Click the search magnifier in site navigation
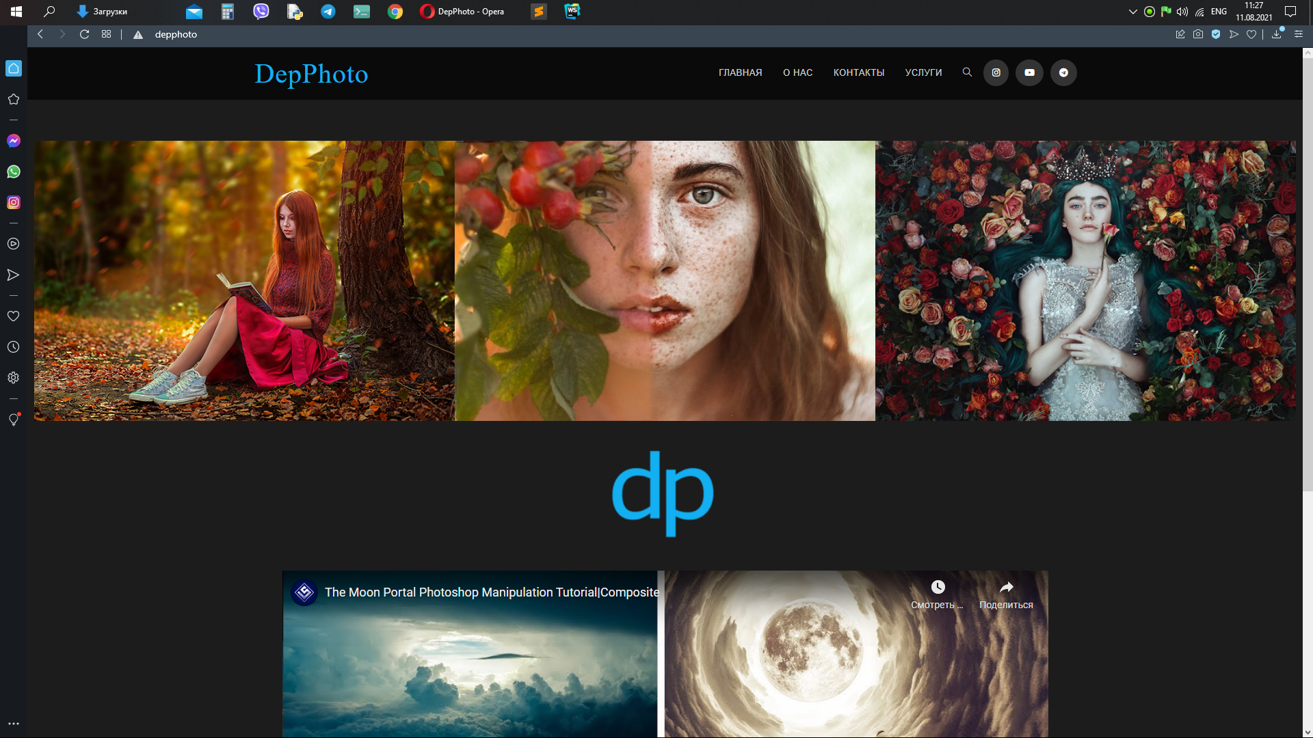The height and width of the screenshot is (738, 1313). coord(967,72)
